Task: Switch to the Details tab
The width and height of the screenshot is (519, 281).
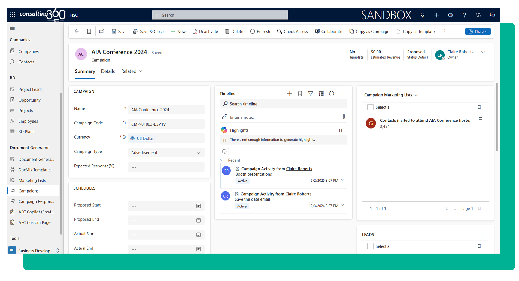Action: pos(108,71)
